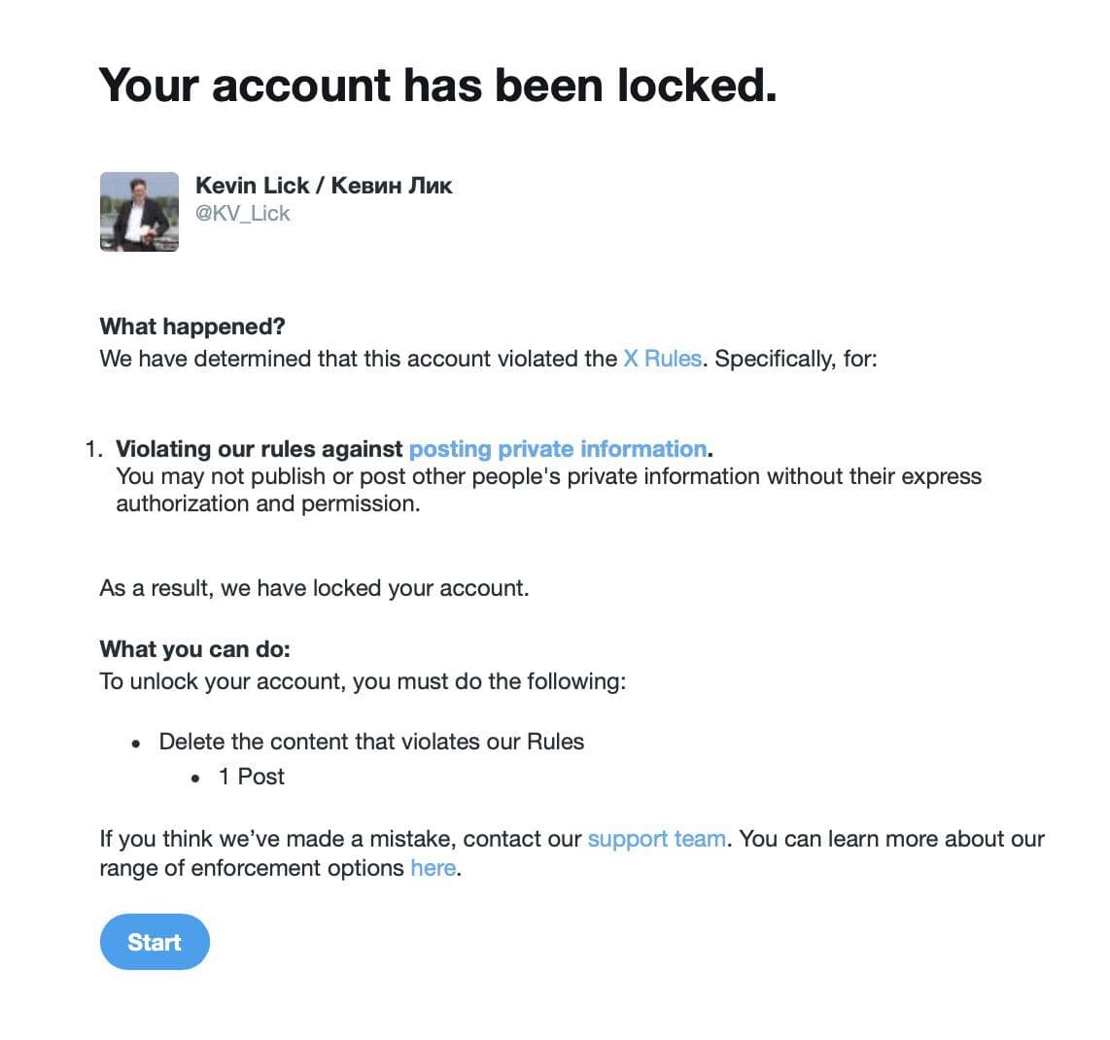Click the 'Your account has been locked' heading
The height and width of the screenshot is (1040, 1110).
437,85
